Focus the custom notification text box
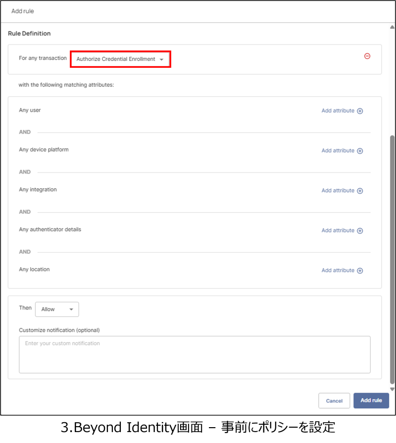 (x=195, y=354)
